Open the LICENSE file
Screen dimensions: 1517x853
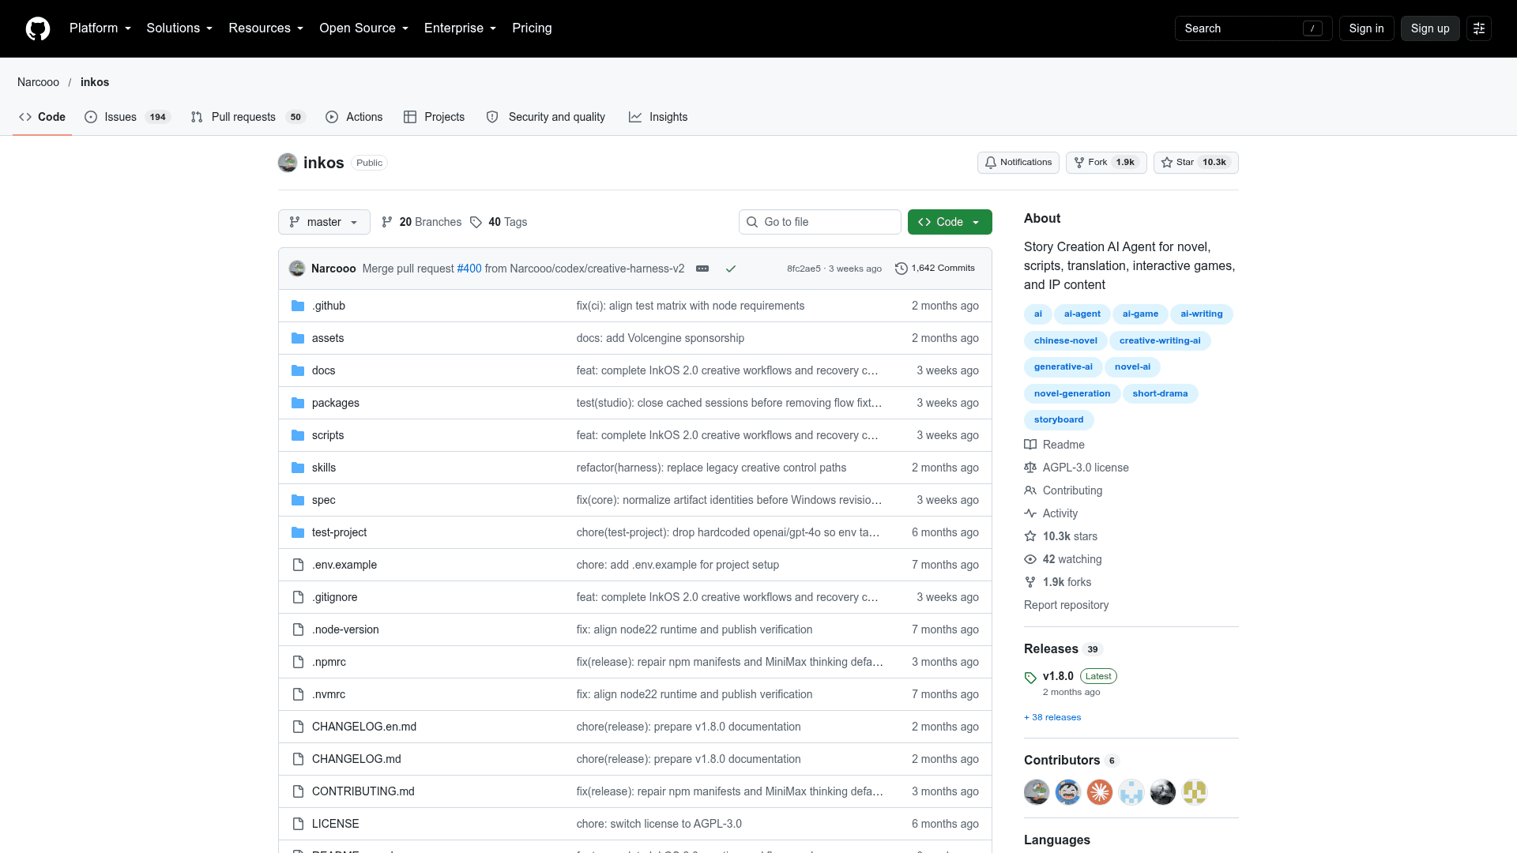336,824
